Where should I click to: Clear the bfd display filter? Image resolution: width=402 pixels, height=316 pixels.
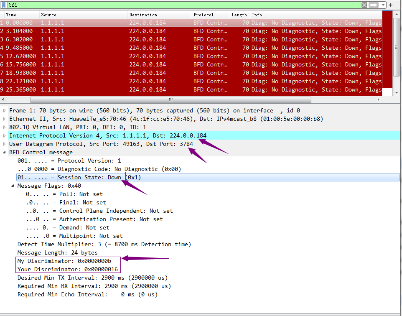click(364, 5)
